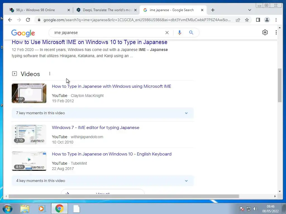The width and height of the screenshot is (286, 214).
Task: Open Windows Explorer from taskbar
Action: [x=25, y=209]
